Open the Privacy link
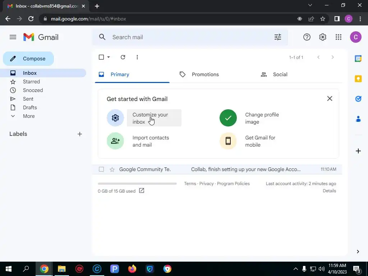368x276 pixels. 206,184
